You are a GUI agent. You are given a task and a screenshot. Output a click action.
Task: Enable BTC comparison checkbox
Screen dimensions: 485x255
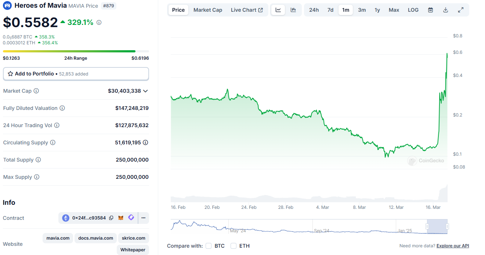[209, 246]
